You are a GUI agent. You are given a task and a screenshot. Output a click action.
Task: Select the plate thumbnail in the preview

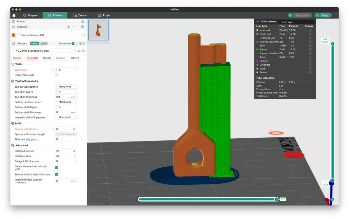coord(98,30)
